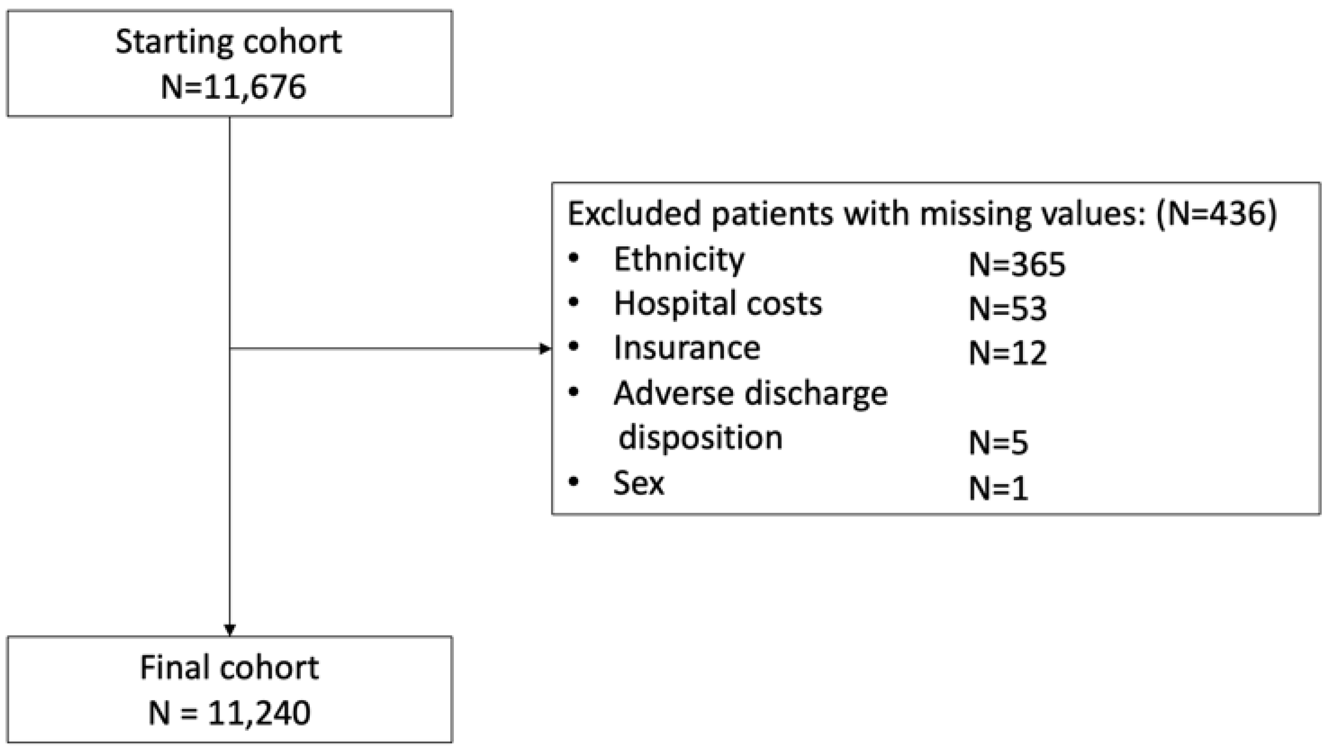Select the N=53 hospital costs count

[1007, 308]
